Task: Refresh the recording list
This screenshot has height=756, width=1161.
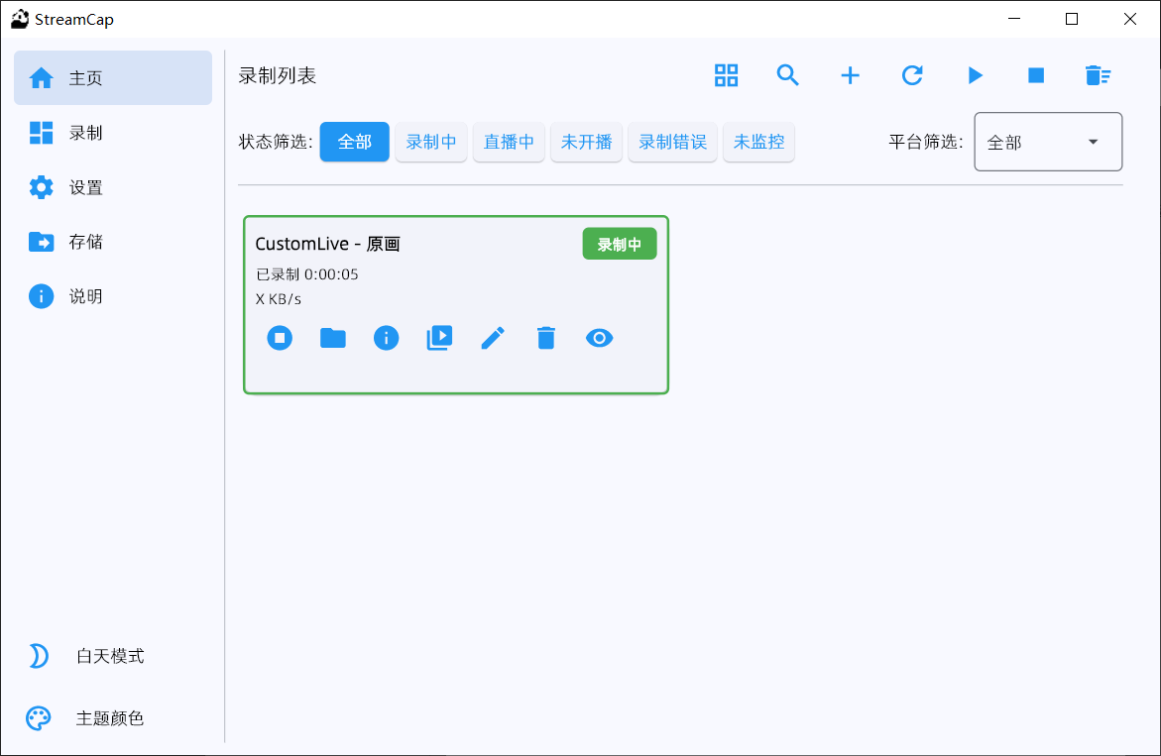Action: (912, 75)
